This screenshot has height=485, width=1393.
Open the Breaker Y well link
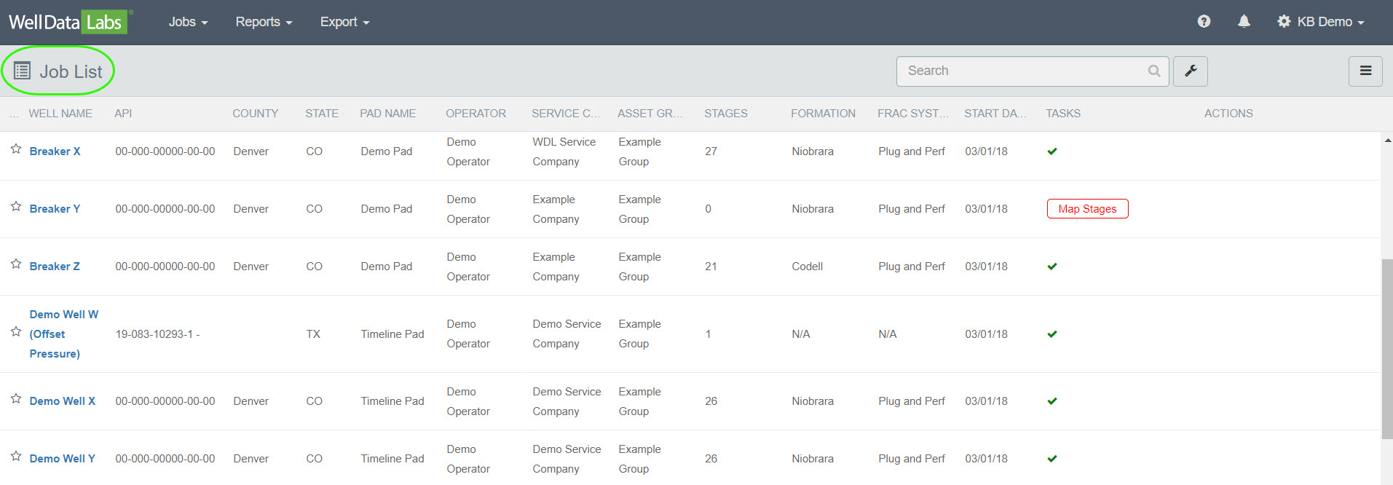click(x=55, y=209)
